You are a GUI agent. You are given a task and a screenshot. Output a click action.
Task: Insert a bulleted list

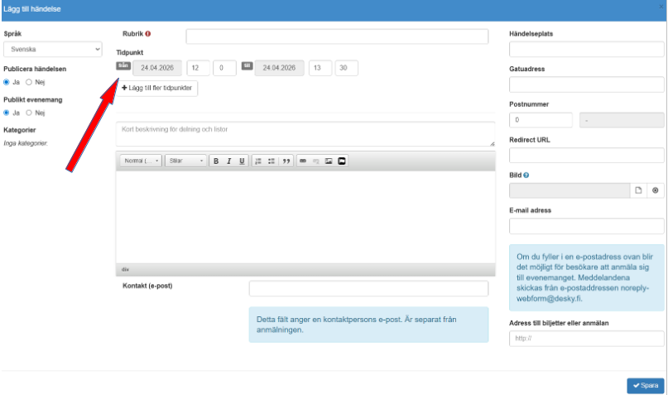click(272, 161)
